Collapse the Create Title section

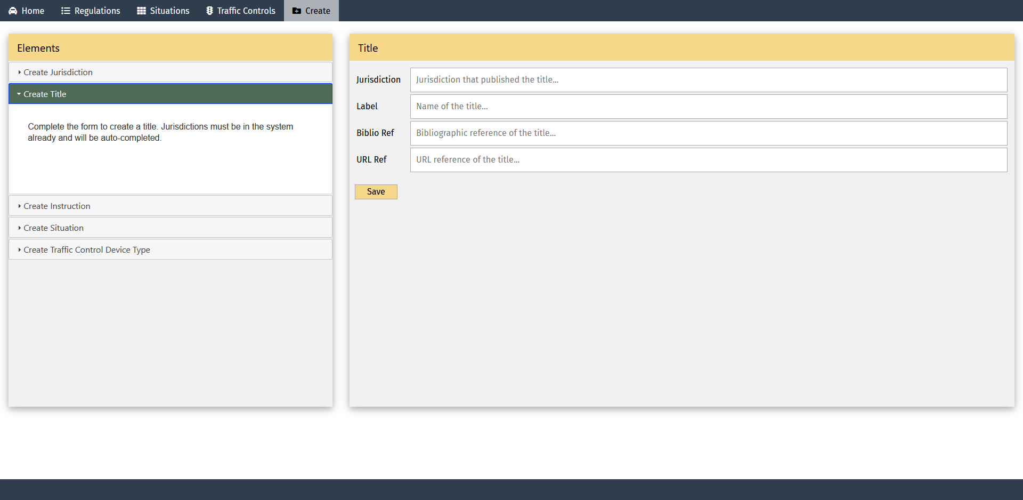click(170, 94)
